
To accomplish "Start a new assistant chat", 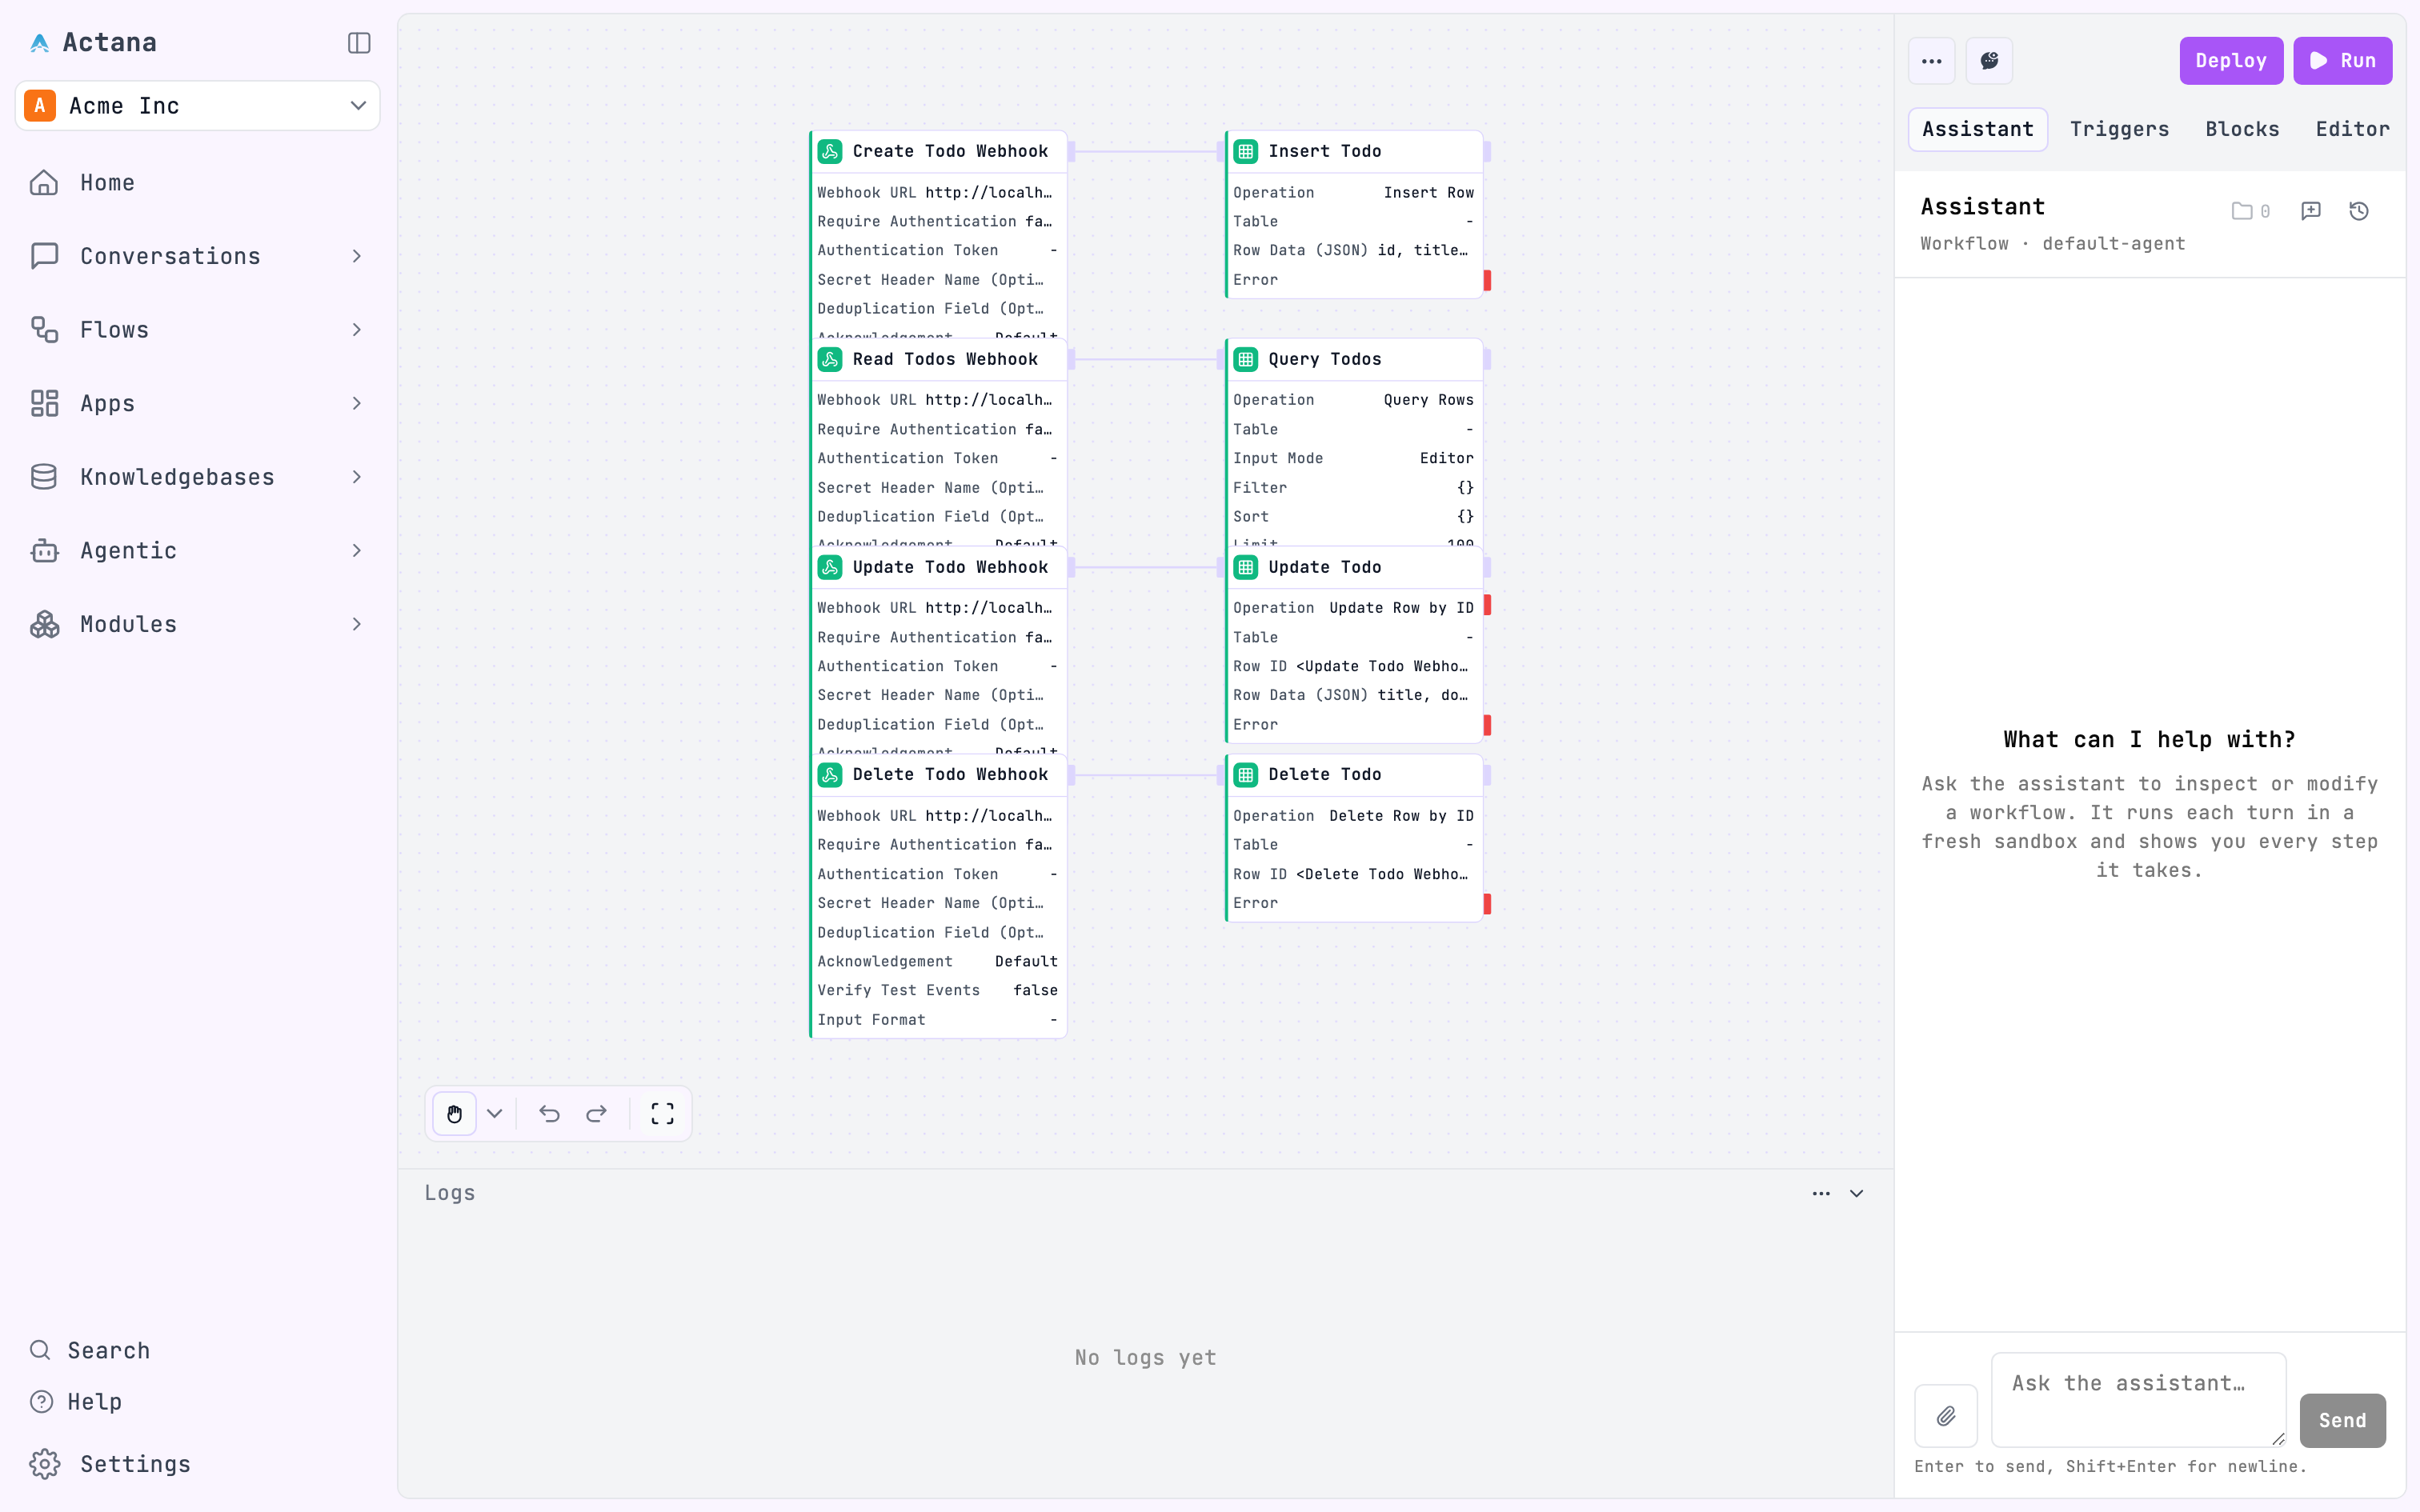I will tap(2311, 211).
